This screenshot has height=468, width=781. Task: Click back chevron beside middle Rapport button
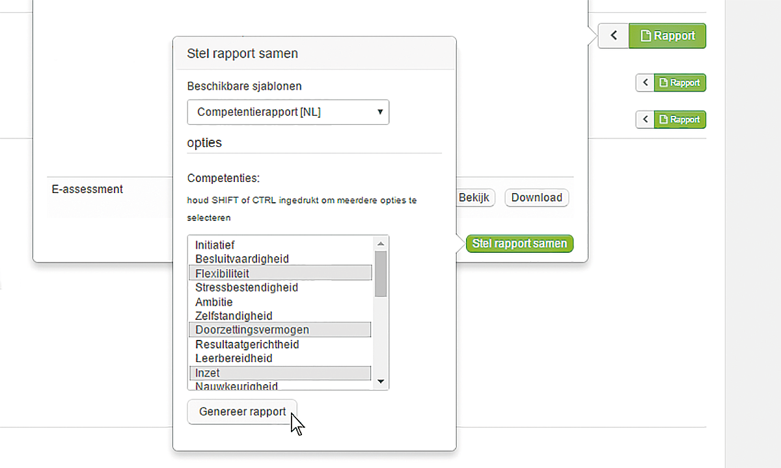(x=644, y=83)
